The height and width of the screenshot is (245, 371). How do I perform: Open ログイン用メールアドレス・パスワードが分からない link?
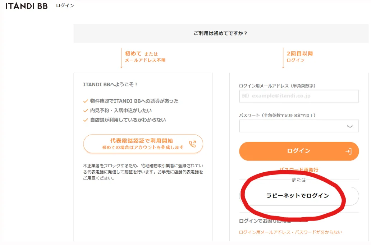pos(290,232)
